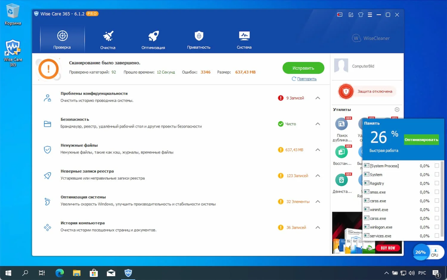Collapse the История компьютера section
The image size is (447, 280).
(318, 227)
